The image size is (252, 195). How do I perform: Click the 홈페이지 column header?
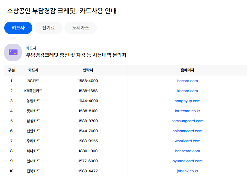click(x=188, y=70)
